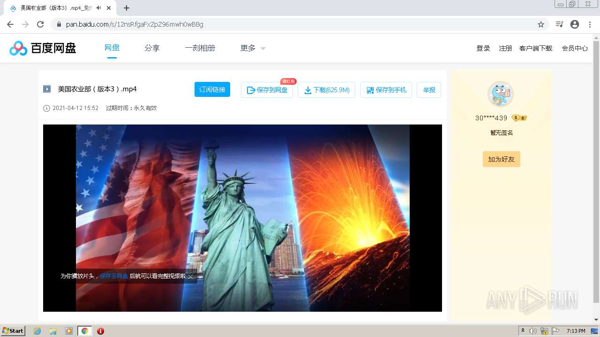600x337 pixels.
Task: Click the 订阅链接 button
Action: pos(212,89)
